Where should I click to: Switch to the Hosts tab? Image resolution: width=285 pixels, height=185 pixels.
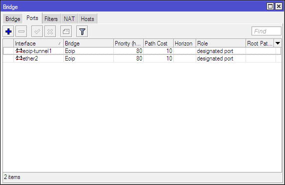tap(87, 19)
